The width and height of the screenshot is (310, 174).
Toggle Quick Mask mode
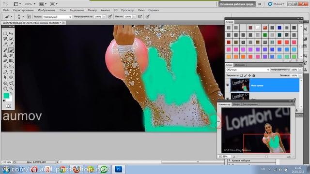tap(8, 106)
